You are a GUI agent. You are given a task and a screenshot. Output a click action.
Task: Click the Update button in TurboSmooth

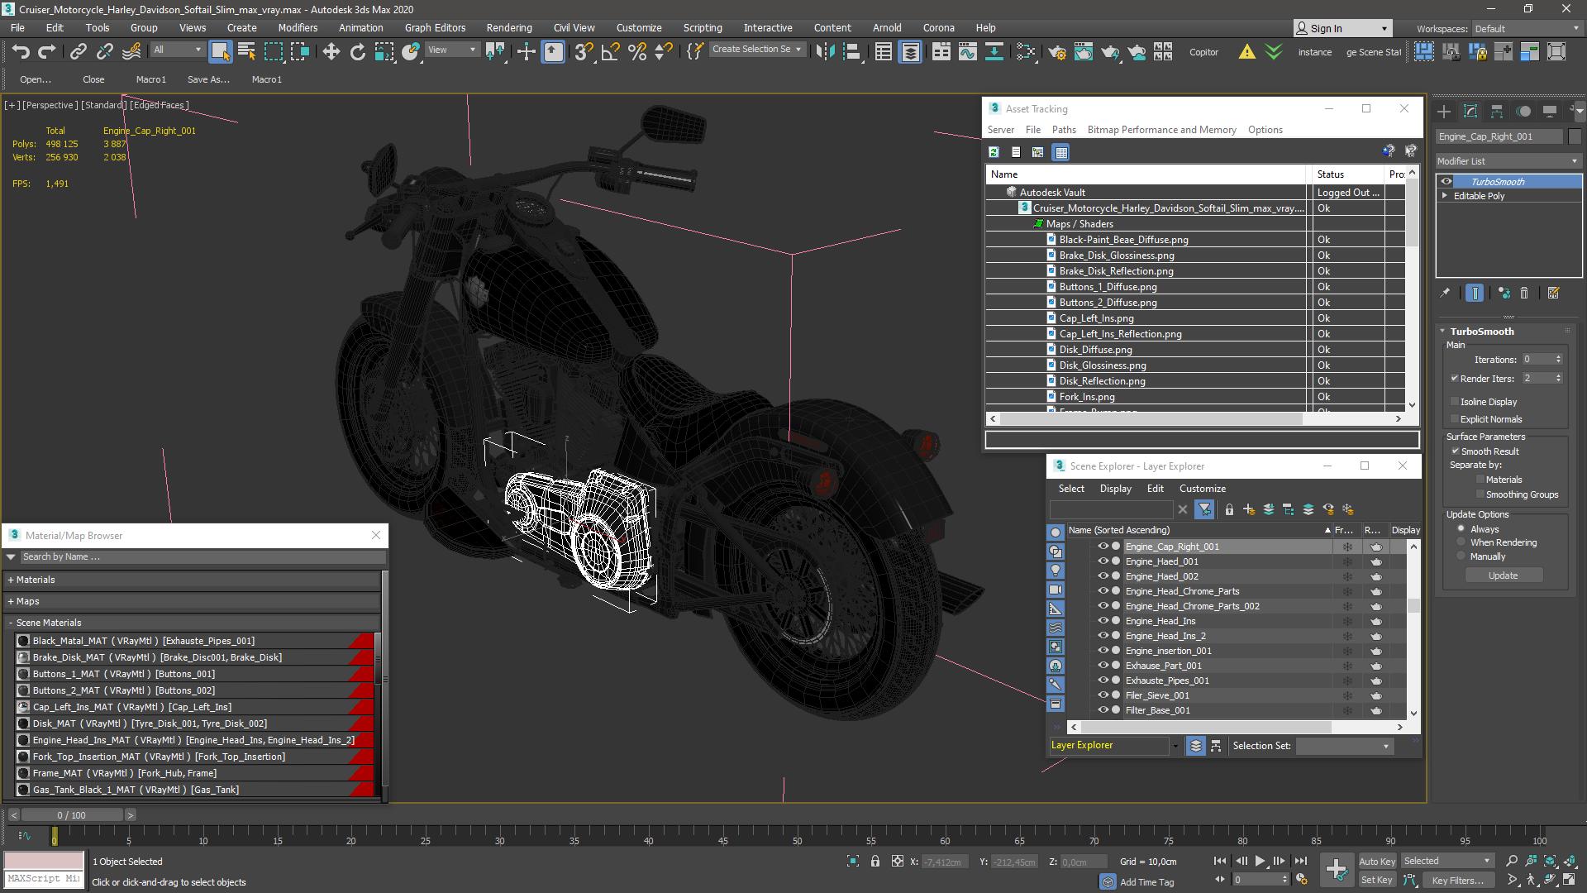[x=1503, y=575]
